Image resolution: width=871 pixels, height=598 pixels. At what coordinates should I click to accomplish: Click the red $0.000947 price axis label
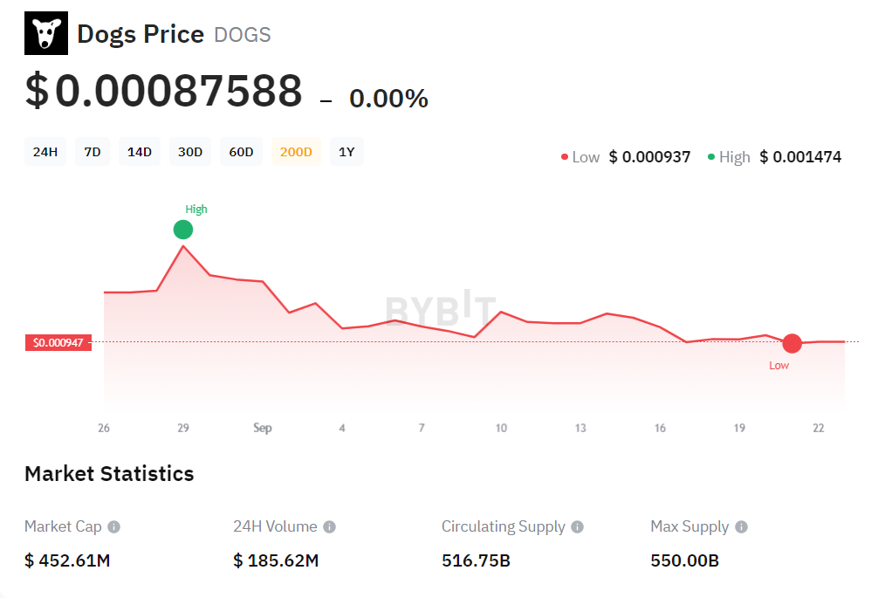point(58,342)
